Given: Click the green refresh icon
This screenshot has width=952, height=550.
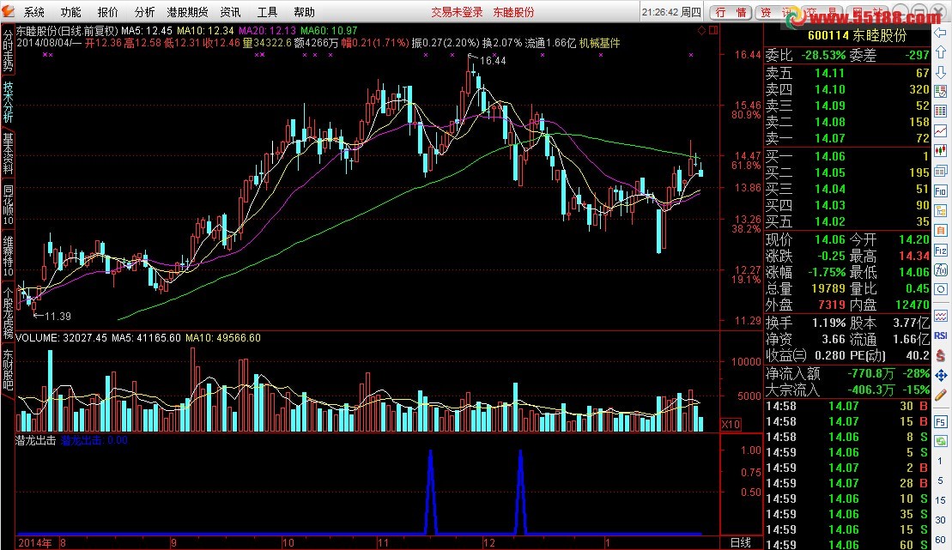Looking at the screenshot, I should 941,441.
